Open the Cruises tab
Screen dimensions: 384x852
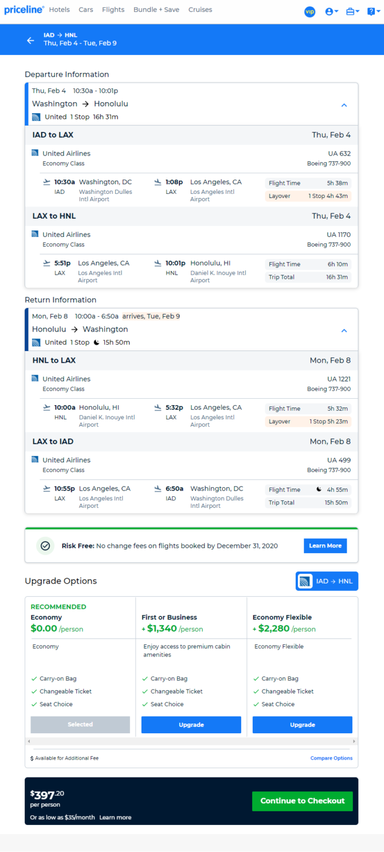(200, 10)
